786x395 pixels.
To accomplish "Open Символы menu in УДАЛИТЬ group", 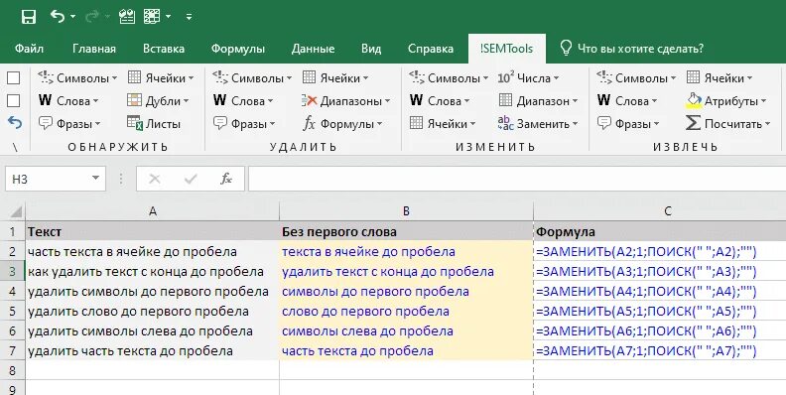I will [x=252, y=77].
